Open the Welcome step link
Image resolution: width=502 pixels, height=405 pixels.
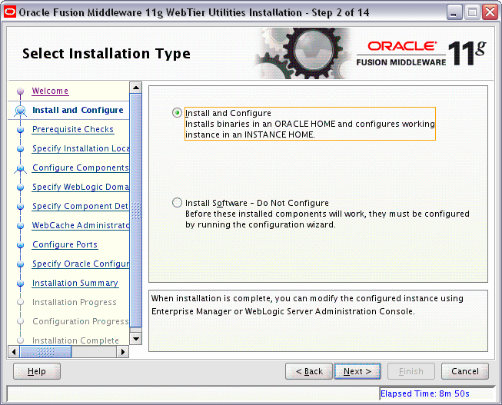[x=50, y=91]
